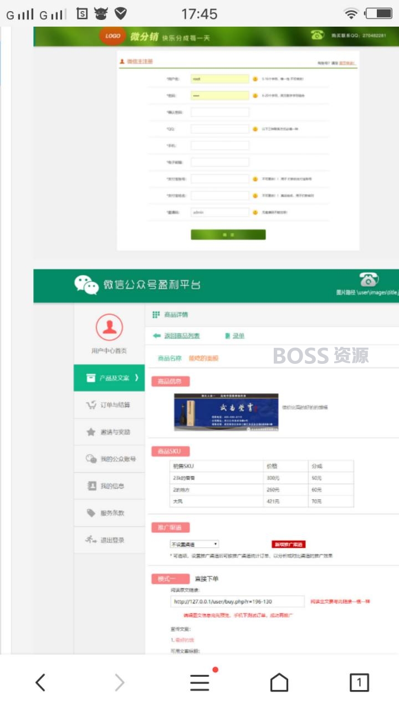Click the invite code field containing admin
Screen dimensions: 399x710
(x=220, y=212)
